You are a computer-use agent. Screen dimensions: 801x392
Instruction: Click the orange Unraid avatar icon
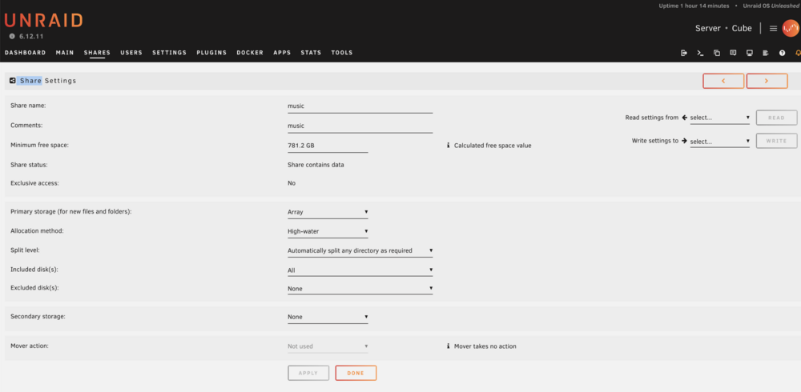[x=791, y=28]
